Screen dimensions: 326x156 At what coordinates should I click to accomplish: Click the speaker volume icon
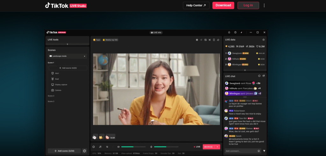118,147
